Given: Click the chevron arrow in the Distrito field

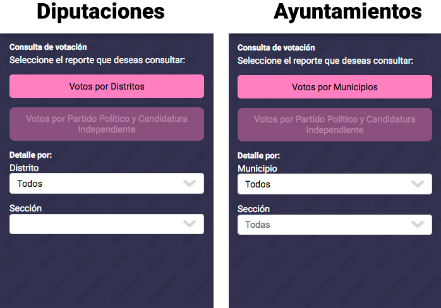Looking at the screenshot, I should 190,184.
